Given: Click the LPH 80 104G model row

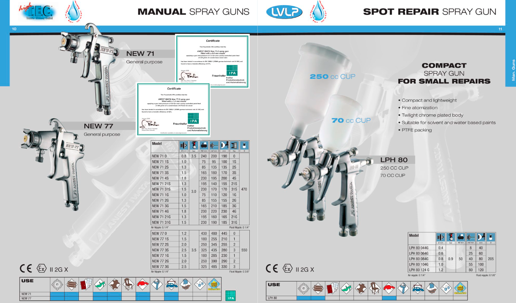Looking at the screenshot, I should [452, 264].
